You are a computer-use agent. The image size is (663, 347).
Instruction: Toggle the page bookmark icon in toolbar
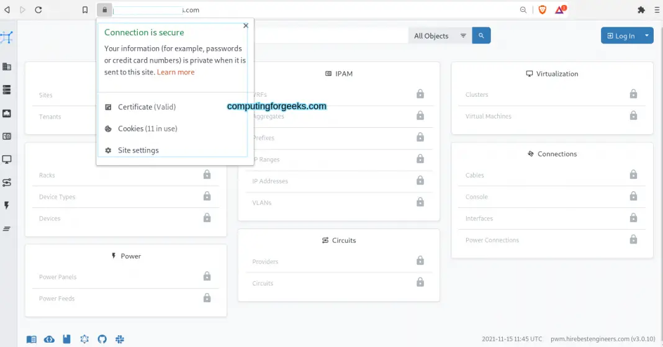coord(85,10)
